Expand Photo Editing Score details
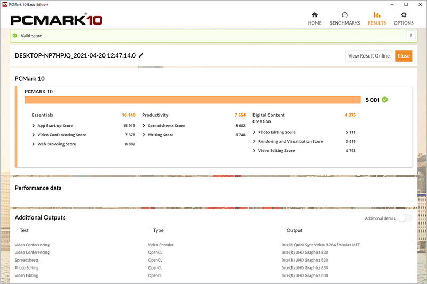Image resolution: width=427 pixels, height=284 pixels. click(254, 132)
